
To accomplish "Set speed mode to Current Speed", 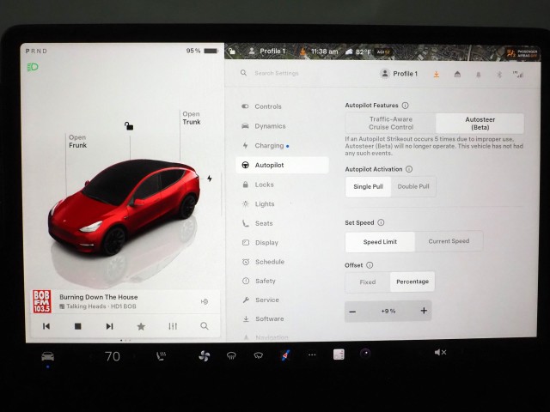I will point(449,241).
